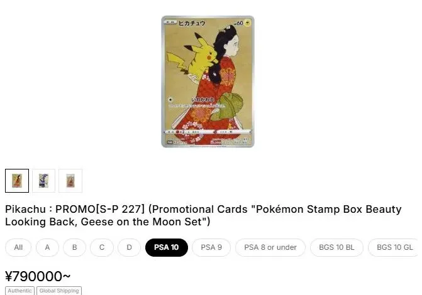Image resolution: width=422 pixels, height=295 pixels.
Task: Choose condition grade A
Action: 47,247
